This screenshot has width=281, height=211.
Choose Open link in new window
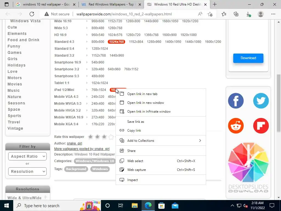pyautogui.click(x=161, y=103)
